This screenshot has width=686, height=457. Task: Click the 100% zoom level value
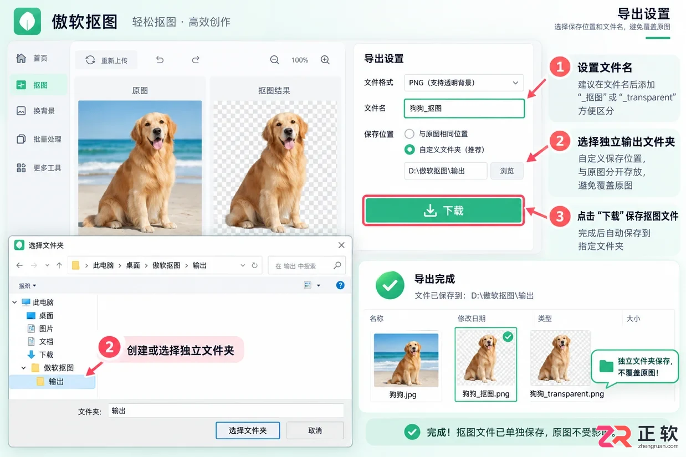click(300, 60)
